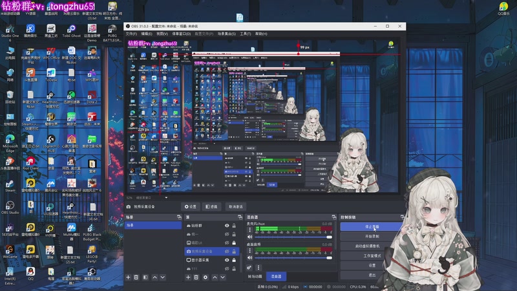Add a new scene with plus icon
The width and height of the screenshot is (517, 291).
(128, 277)
